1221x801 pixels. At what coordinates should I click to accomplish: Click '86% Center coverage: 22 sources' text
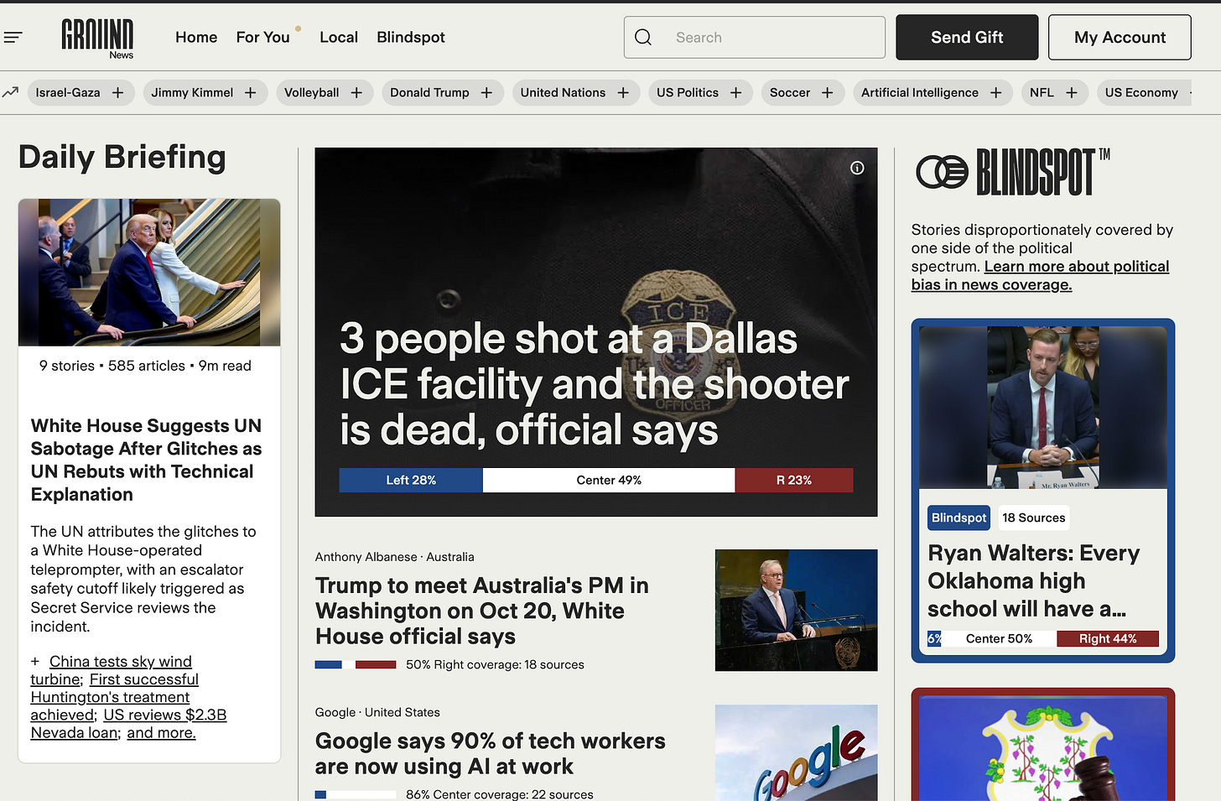(x=500, y=793)
